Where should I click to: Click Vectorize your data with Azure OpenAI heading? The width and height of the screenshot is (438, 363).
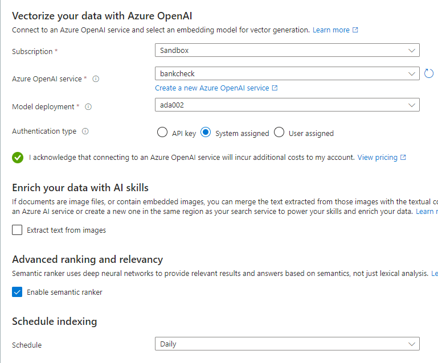coord(102,16)
